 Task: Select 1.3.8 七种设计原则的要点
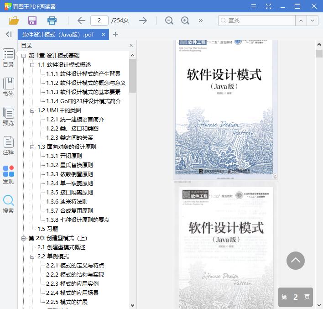78,220
